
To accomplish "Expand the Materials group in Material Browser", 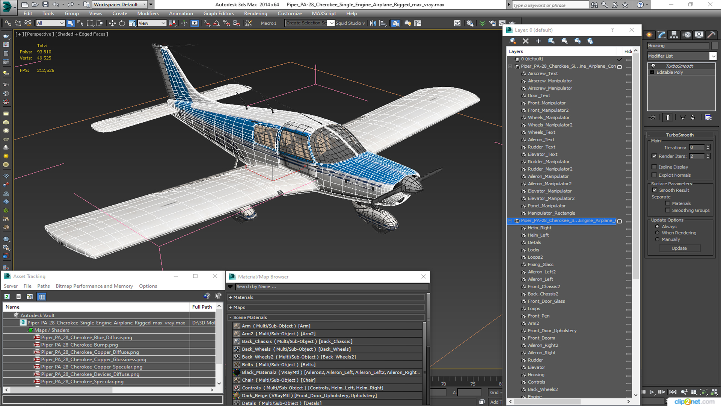I will point(231,297).
